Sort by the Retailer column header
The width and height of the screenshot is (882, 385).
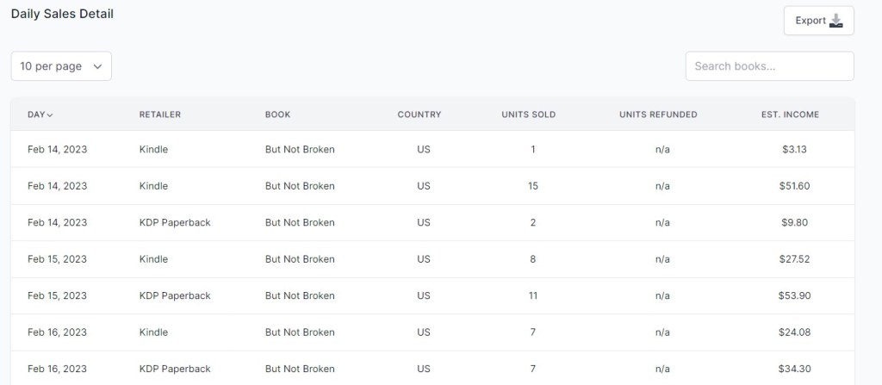click(159, 115)
